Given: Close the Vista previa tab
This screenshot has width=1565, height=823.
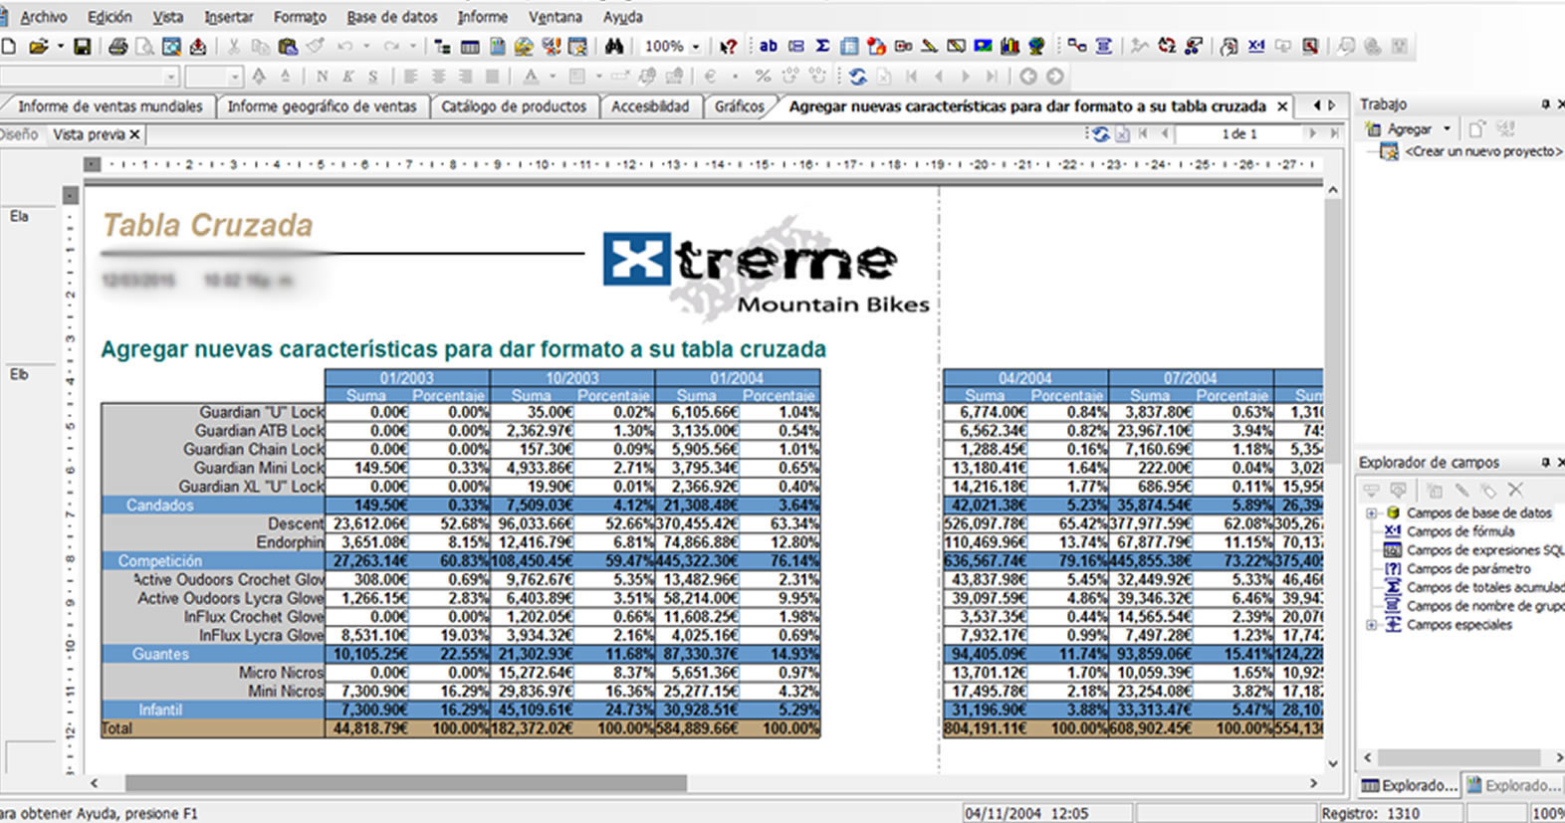Looking at the screenshot, I should [135, 134].
